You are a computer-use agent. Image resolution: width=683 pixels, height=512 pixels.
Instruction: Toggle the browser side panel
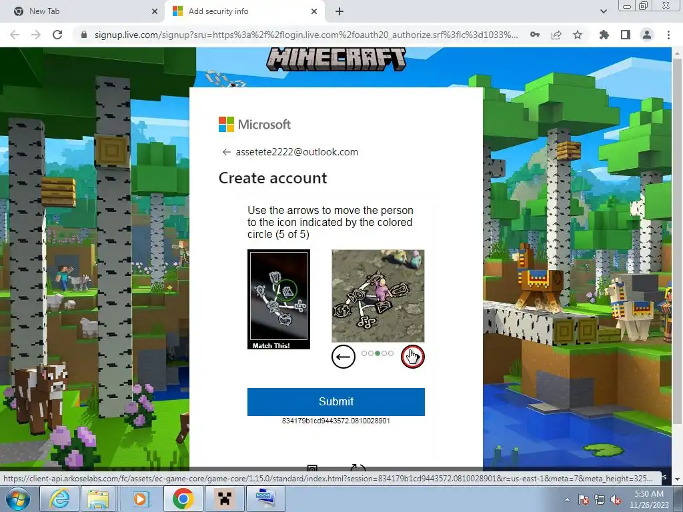click(x=626, y=35)
